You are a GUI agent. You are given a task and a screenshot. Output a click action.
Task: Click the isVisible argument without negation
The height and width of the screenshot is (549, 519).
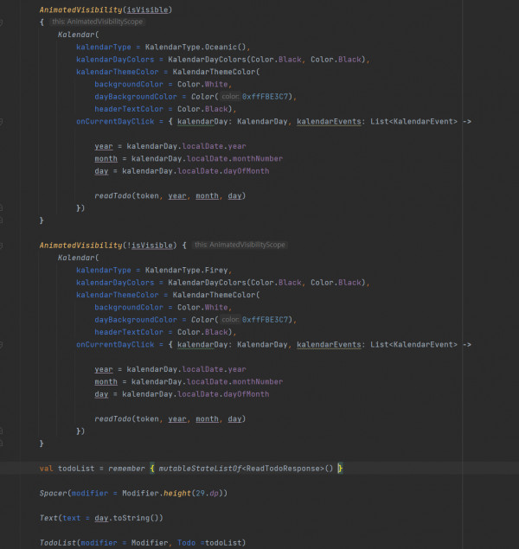[x=147, y=10]
